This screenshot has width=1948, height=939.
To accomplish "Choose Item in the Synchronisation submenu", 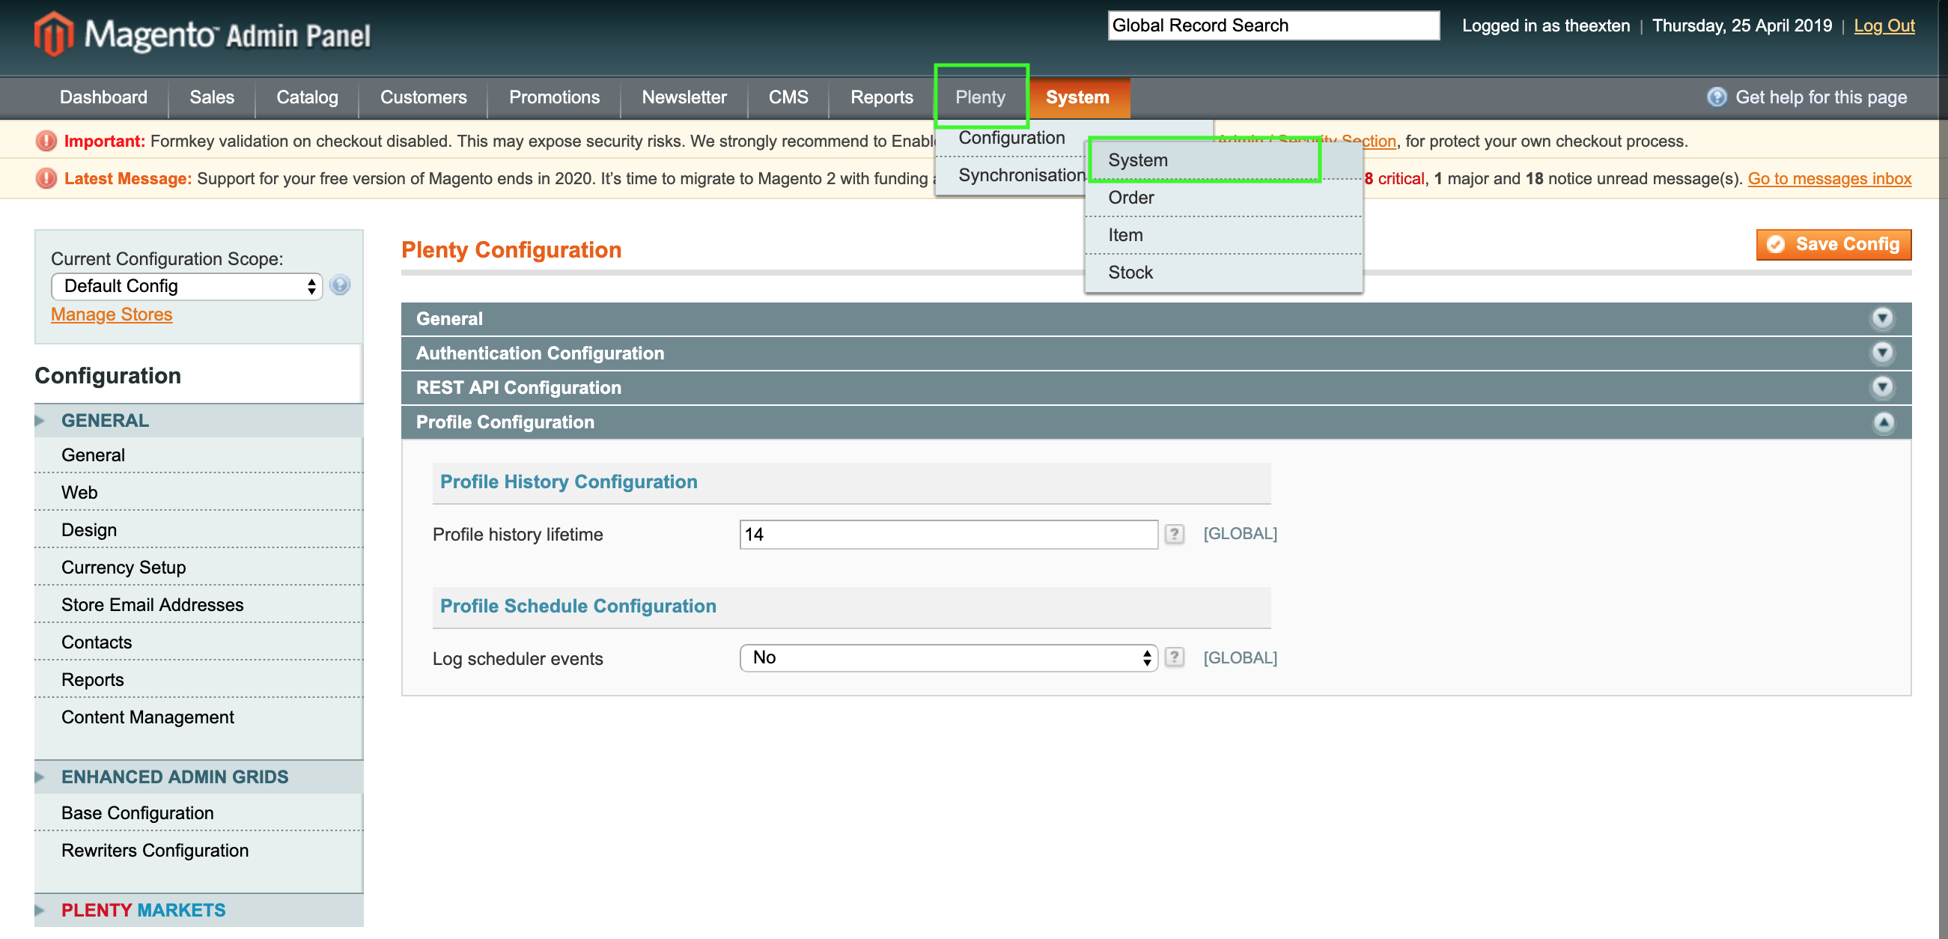I will [1223, 235].
